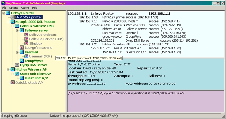Click the groupwyse.com result line
Screen dimensions: 226x119
click(144, 37)
